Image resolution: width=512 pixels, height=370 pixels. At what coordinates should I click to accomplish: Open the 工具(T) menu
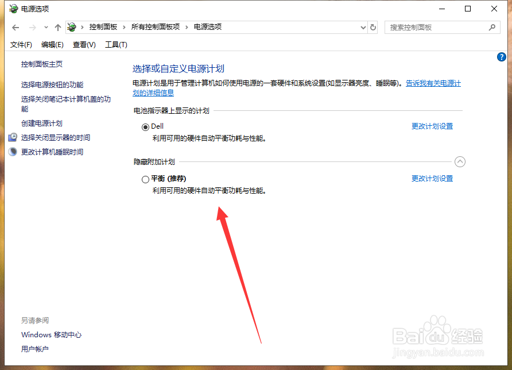click(116, 45)
